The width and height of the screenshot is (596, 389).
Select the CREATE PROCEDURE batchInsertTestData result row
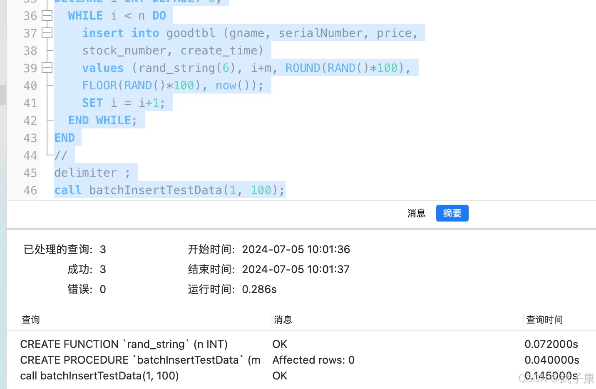(x=140, y=360)
